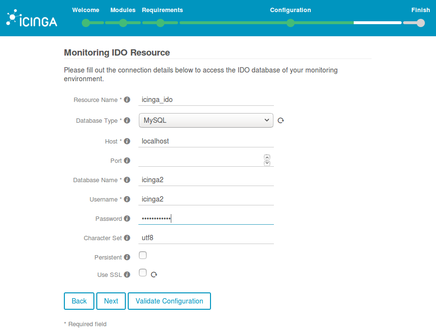Click the Port info icon
Image resolution: width=436 pixels, height=332 pixels.
click(x=127, y=160)
